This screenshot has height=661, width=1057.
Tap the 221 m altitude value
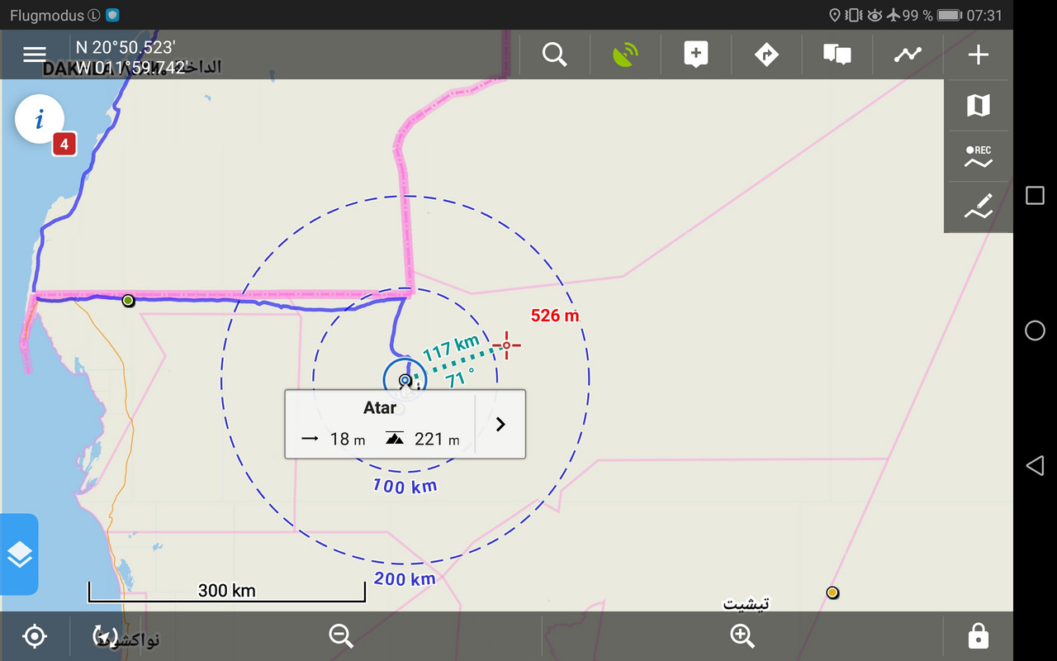[x=437, y=440]
